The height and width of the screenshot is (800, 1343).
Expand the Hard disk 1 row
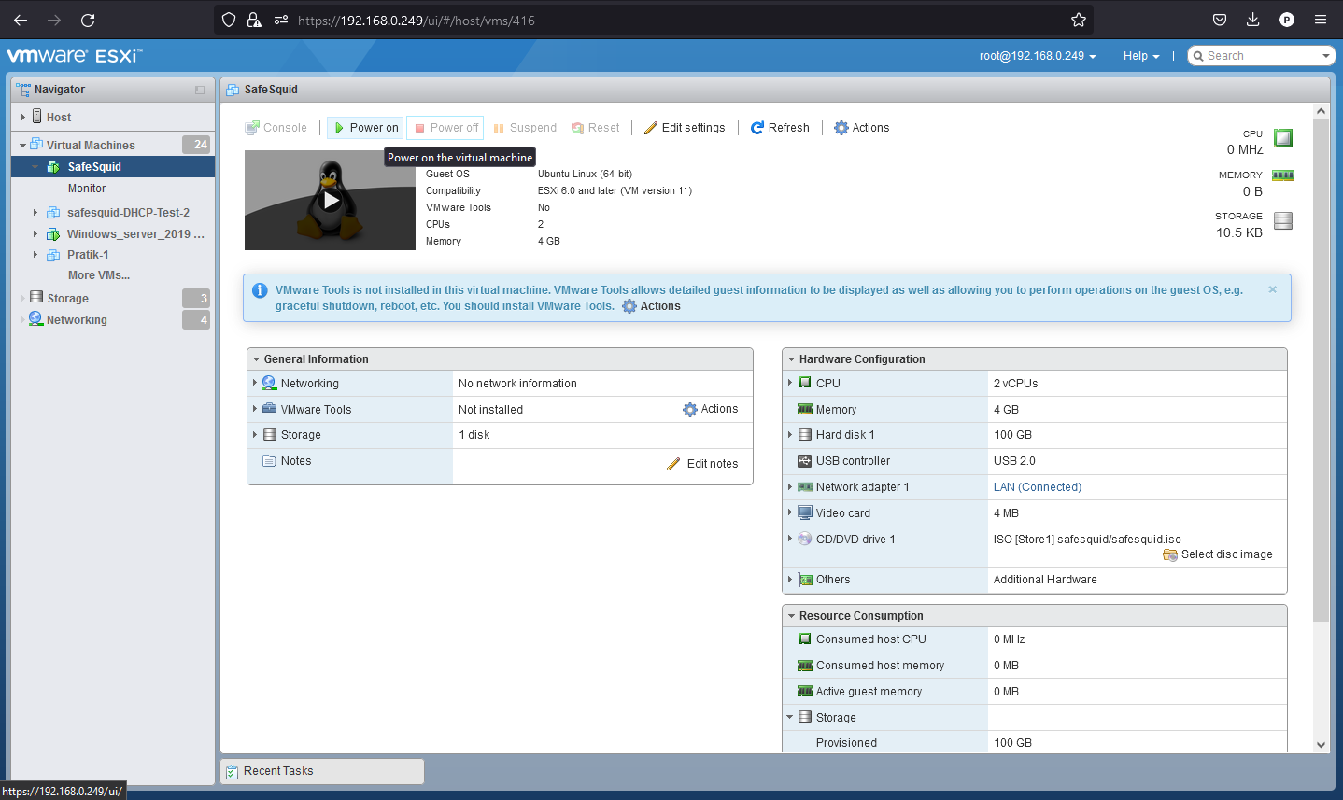(790, 434)
